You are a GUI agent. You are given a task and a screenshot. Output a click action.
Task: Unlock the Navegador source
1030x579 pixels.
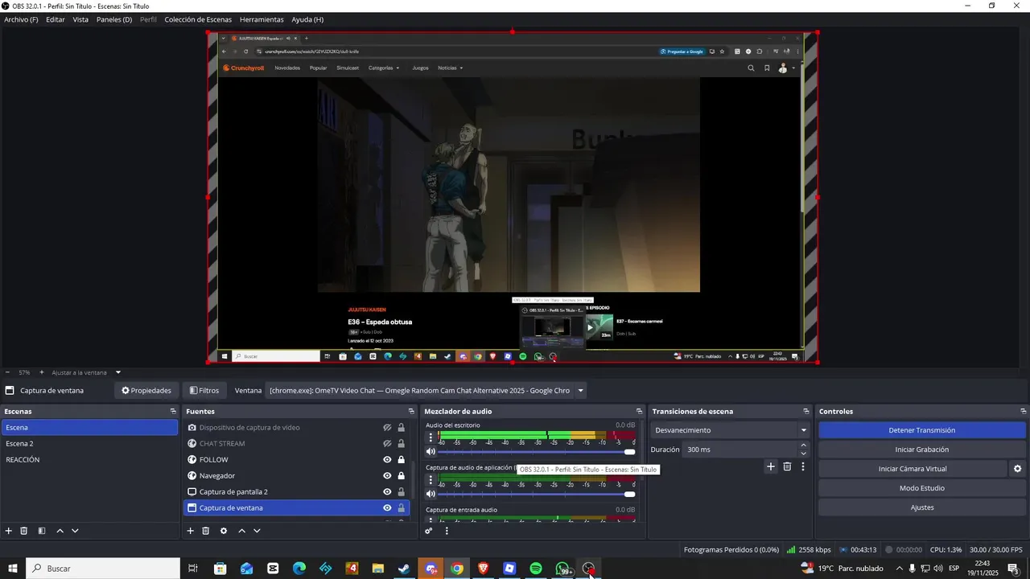click(402, 476)
